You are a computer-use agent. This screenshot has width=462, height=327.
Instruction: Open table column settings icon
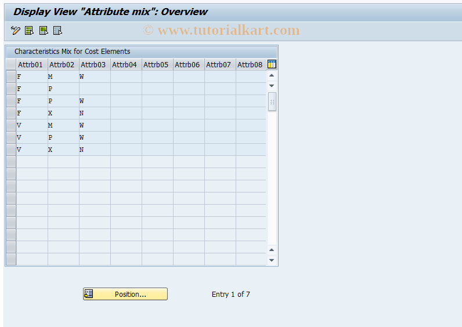(272, 64)
